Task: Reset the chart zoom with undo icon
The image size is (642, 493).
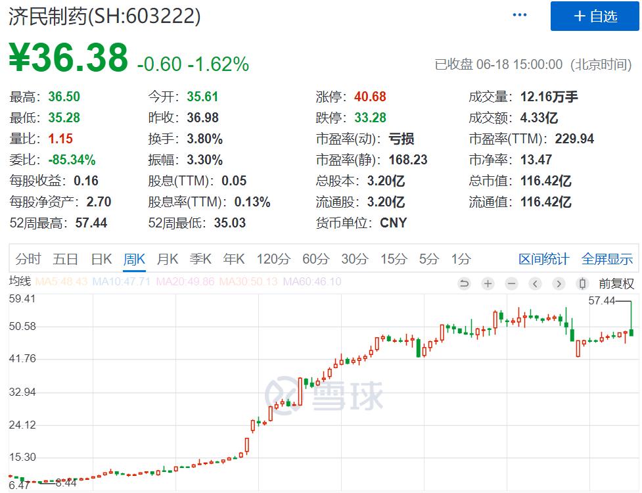Action: (x=465, y=283)
